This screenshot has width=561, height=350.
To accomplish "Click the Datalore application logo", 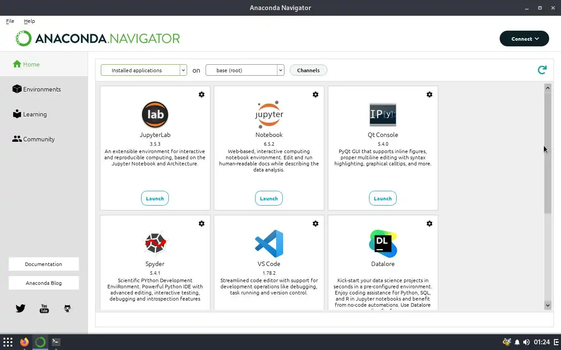I will [383, 244].
